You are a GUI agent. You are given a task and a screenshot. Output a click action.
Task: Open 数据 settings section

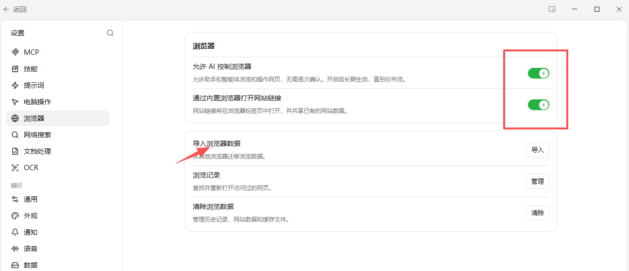58,265
